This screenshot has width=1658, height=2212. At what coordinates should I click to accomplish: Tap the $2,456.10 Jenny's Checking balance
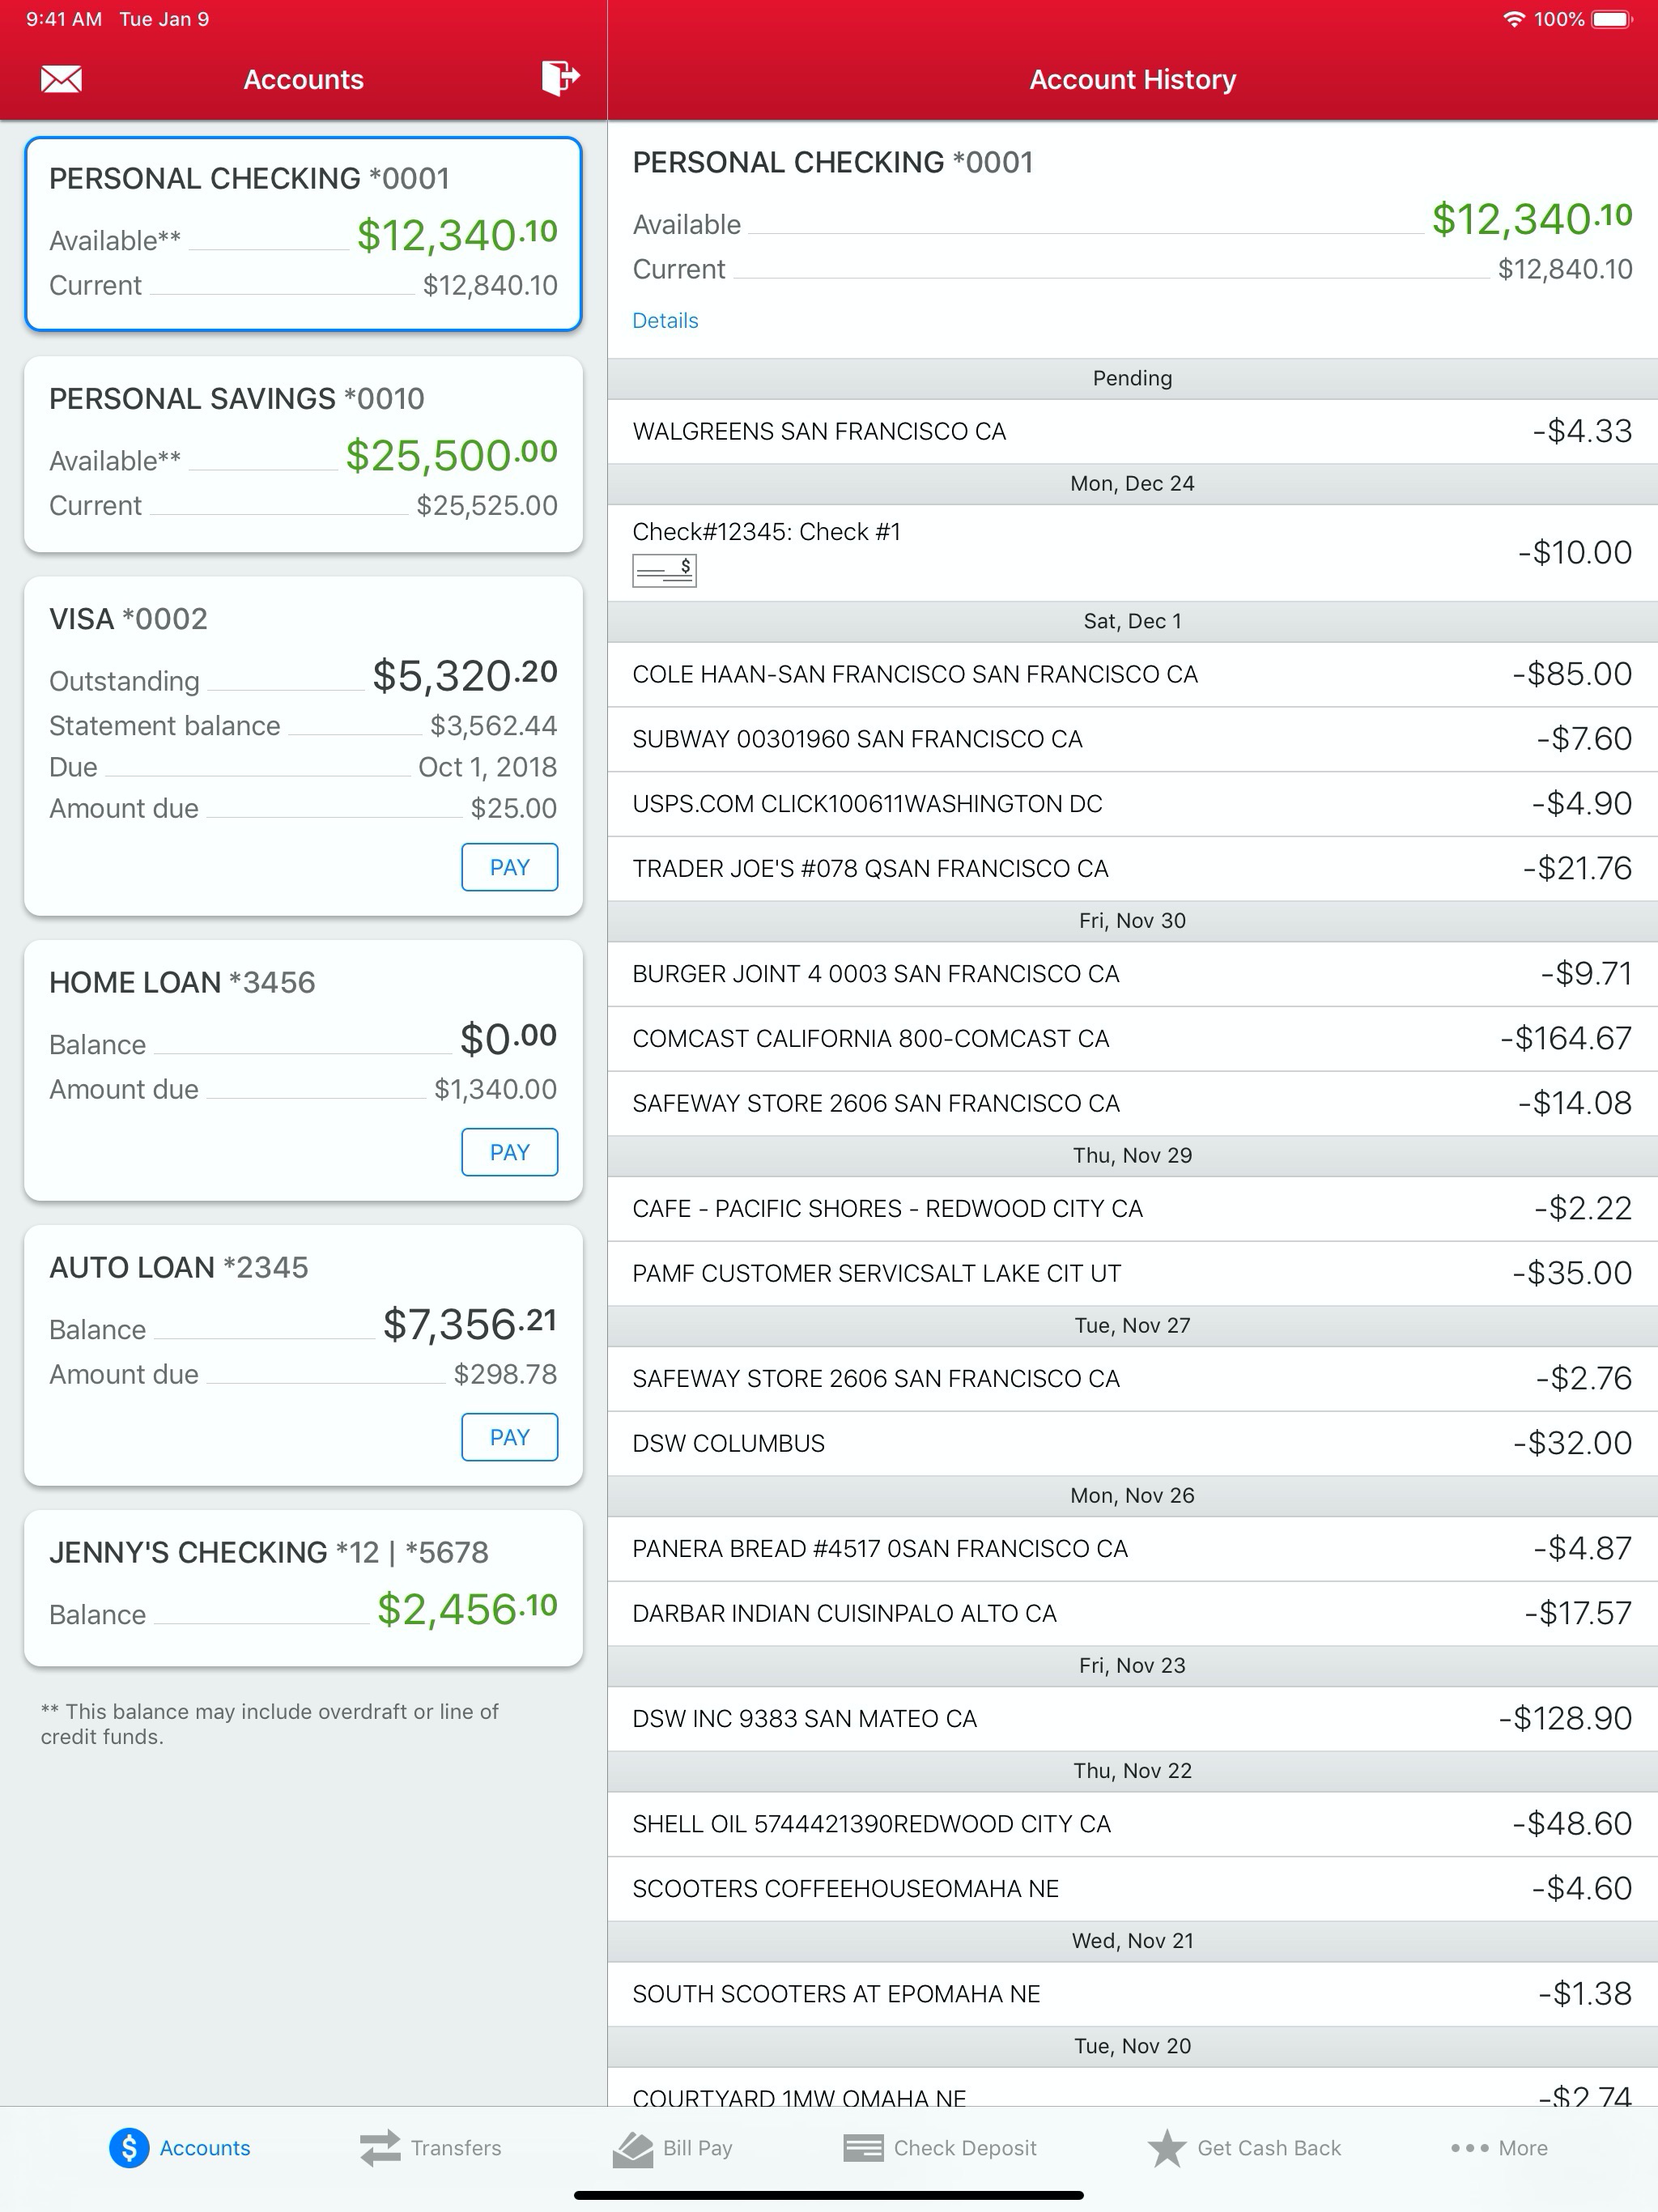pyautogui.click(x=467, y=1609)
